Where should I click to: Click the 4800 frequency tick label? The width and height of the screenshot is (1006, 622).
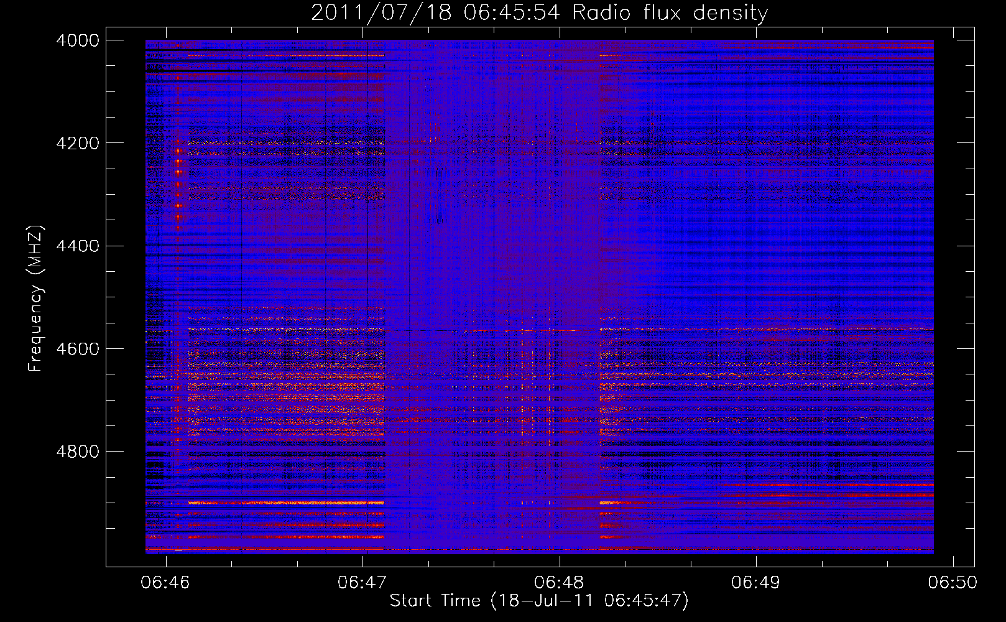click(x=78, y=452)
